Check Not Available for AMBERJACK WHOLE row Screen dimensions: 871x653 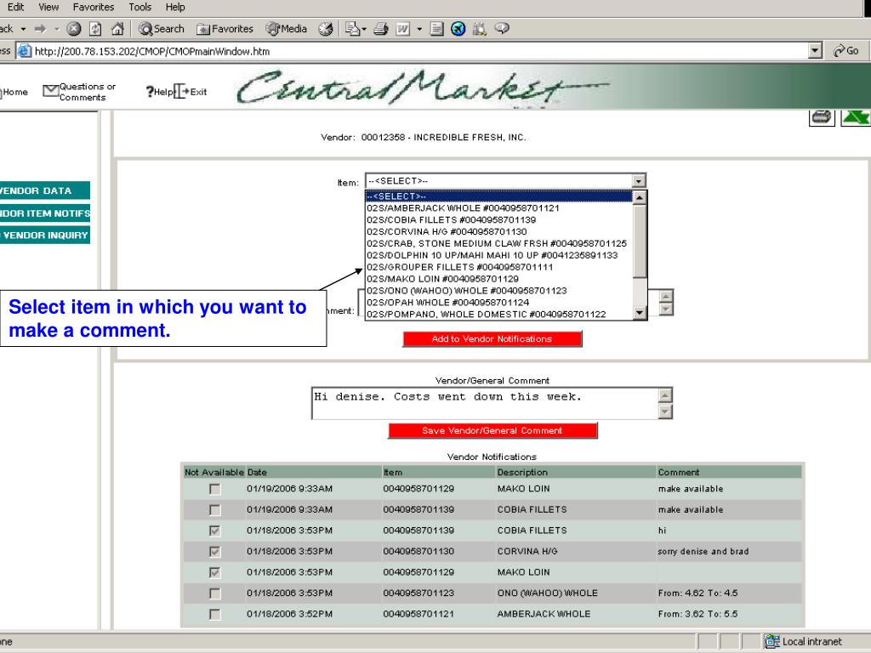pyautogui.click(x=215, y=614)
